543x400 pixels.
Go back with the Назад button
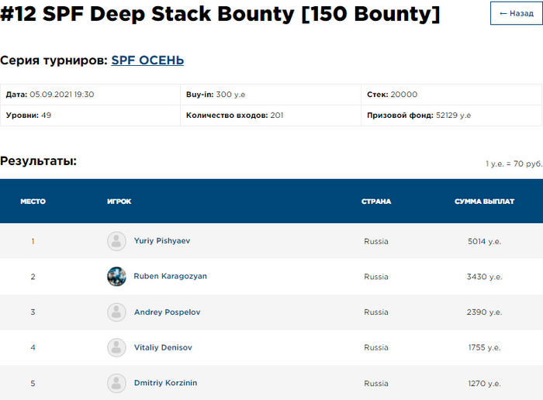[x=516, y=13]
